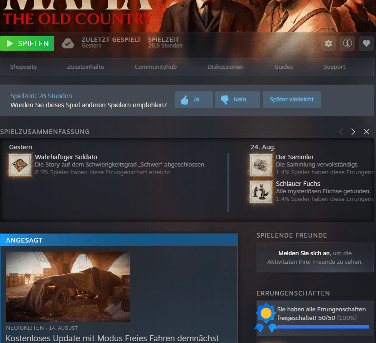Click the Wahrhaftiger Soldato achievement icon

[20, 165]
